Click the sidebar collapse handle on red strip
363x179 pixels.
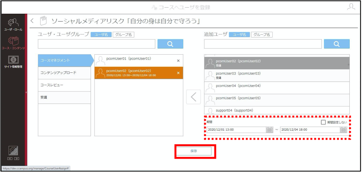[26, 92]
